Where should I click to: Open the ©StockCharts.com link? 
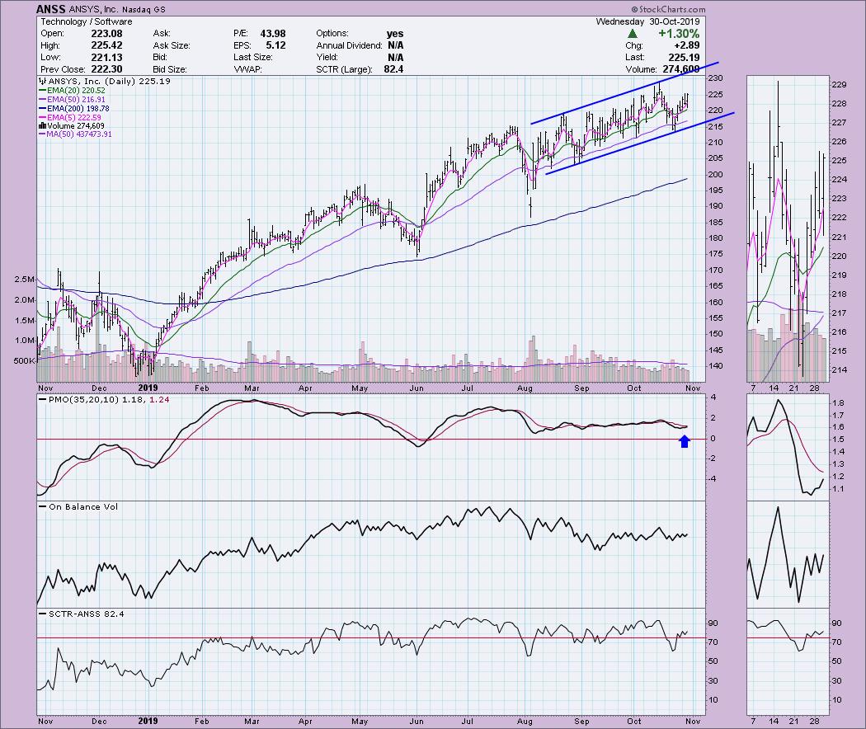668,9
